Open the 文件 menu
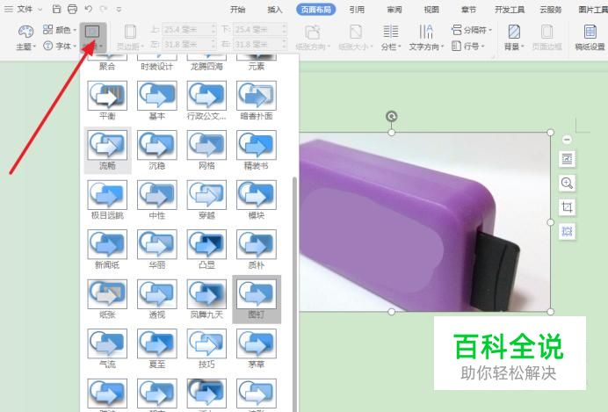The width and height of the screenshot is (608, 412). coord(25,9)
